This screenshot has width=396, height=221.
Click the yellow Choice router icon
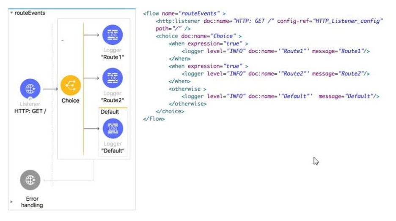70,85
